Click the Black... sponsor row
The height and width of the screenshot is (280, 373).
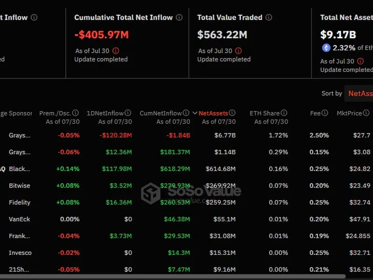click(x=186, y=169)
